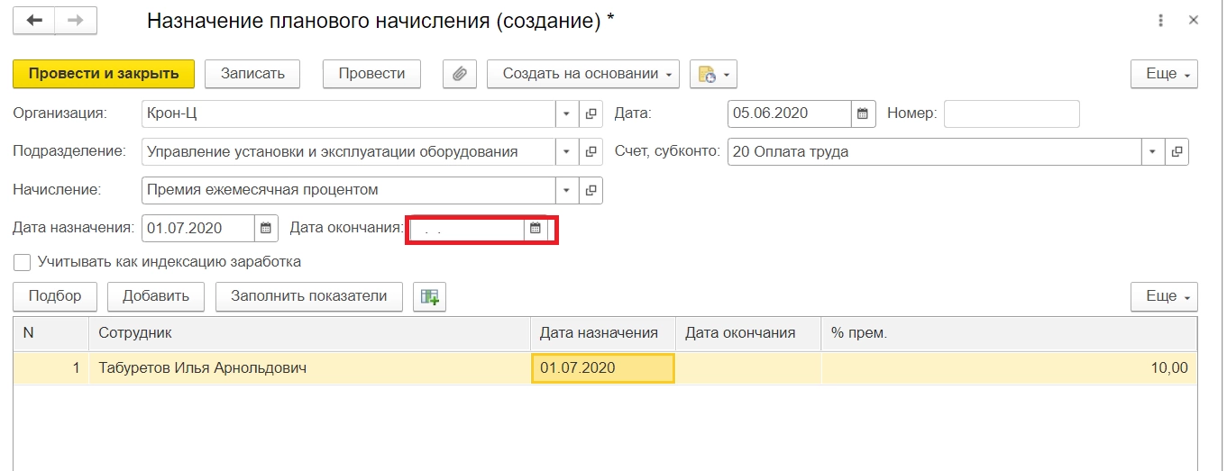Click the add-column table settings icon
Image resolution: width=1227 pixels, height=471 pixels.
[429, 296]
